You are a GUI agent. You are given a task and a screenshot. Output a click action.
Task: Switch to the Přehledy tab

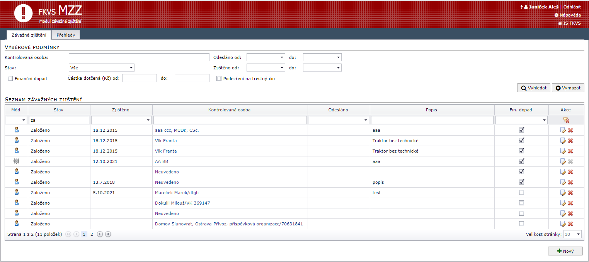click(x=66, y=35)
